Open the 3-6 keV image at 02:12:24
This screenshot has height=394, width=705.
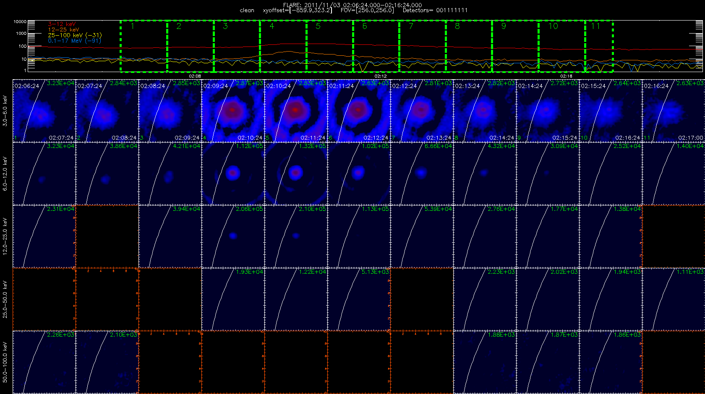(422, 110)
